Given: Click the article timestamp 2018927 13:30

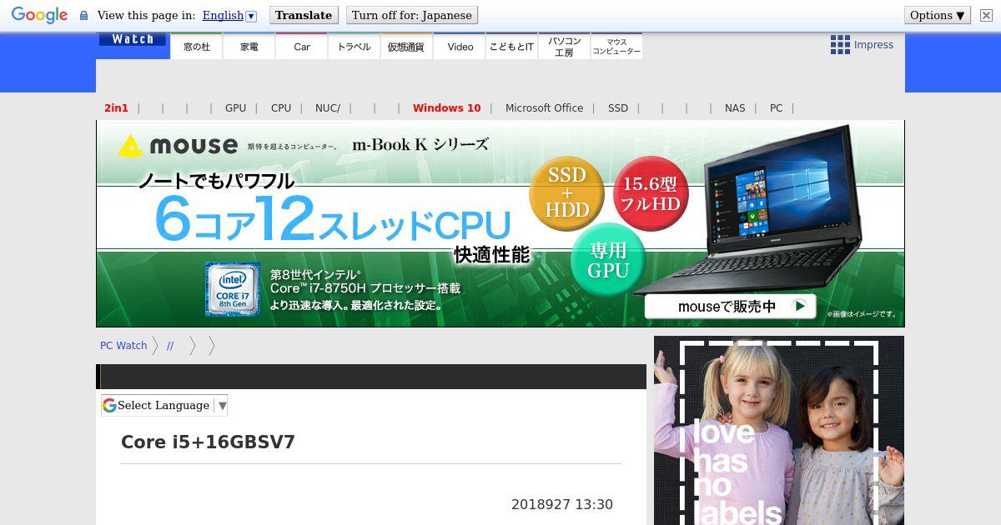Looking at the screenshot, I should [x=562, y=504].
